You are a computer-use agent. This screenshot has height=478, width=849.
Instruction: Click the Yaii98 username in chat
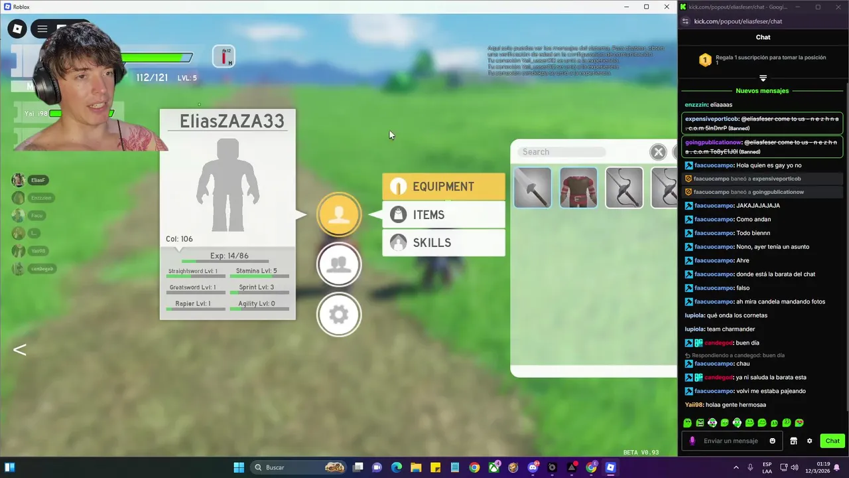point(694,405)
